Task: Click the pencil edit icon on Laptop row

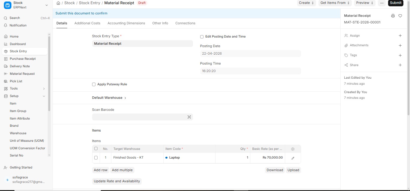Action: pos(293,158)
